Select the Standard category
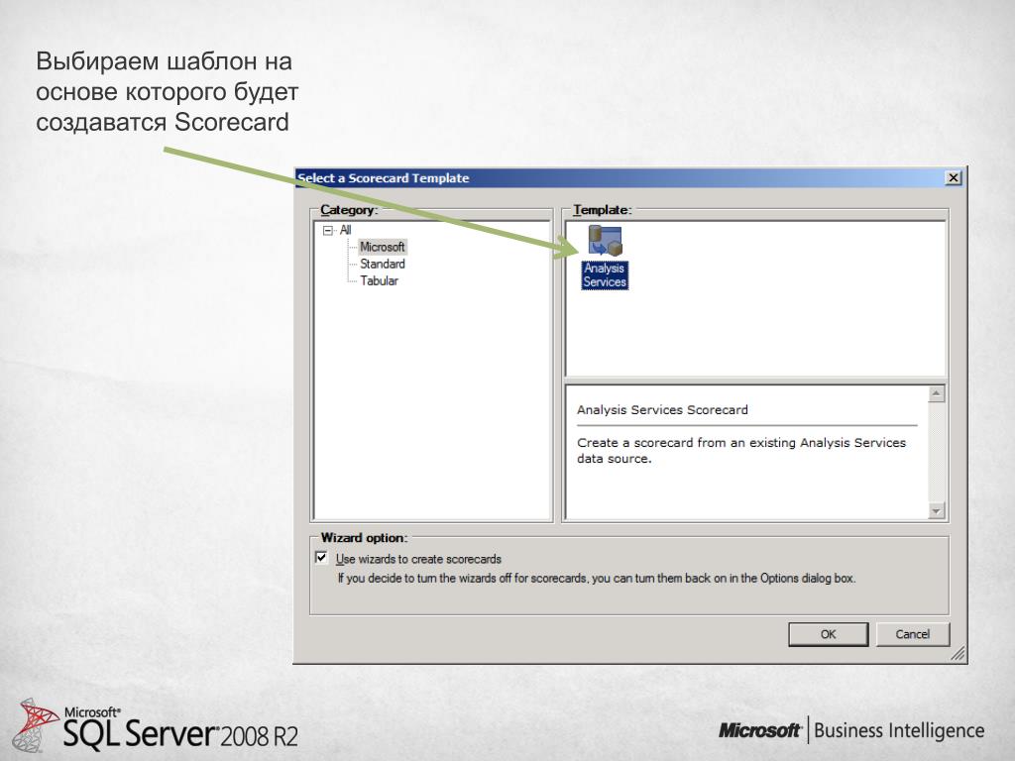1015x761 pixels. coord(382,264)
